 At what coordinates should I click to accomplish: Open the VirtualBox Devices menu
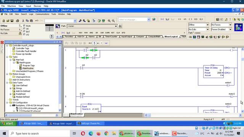37,6
